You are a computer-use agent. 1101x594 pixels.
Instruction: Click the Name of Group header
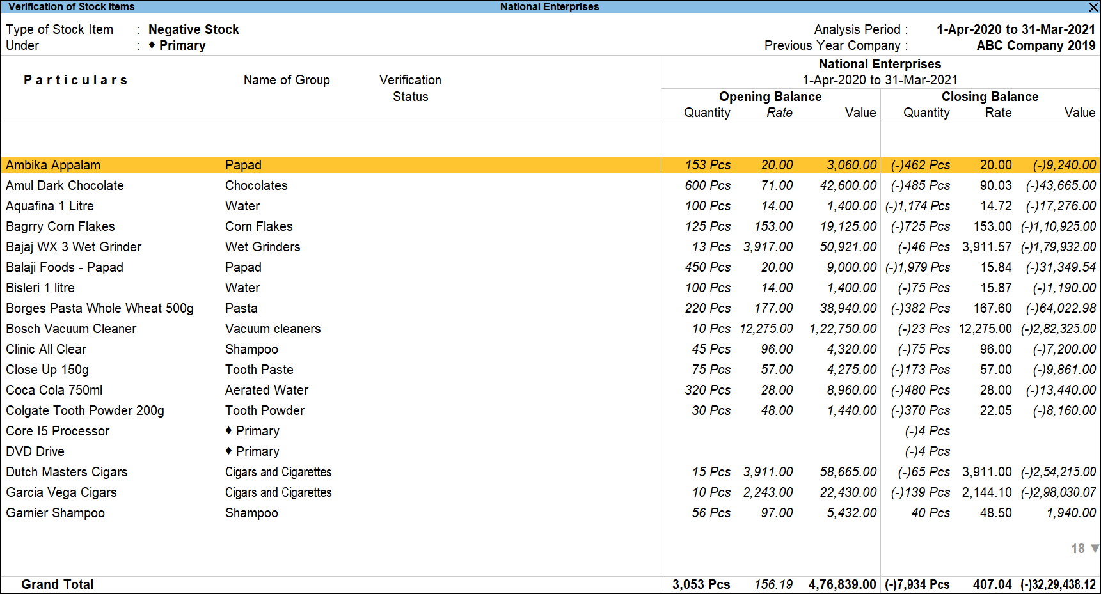(x=287, y=80)
